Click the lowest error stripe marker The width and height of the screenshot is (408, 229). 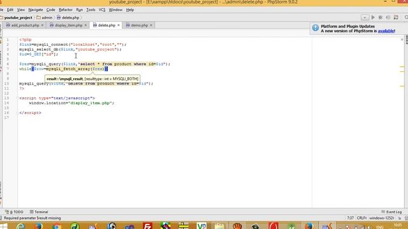click(x=402, y=87)
